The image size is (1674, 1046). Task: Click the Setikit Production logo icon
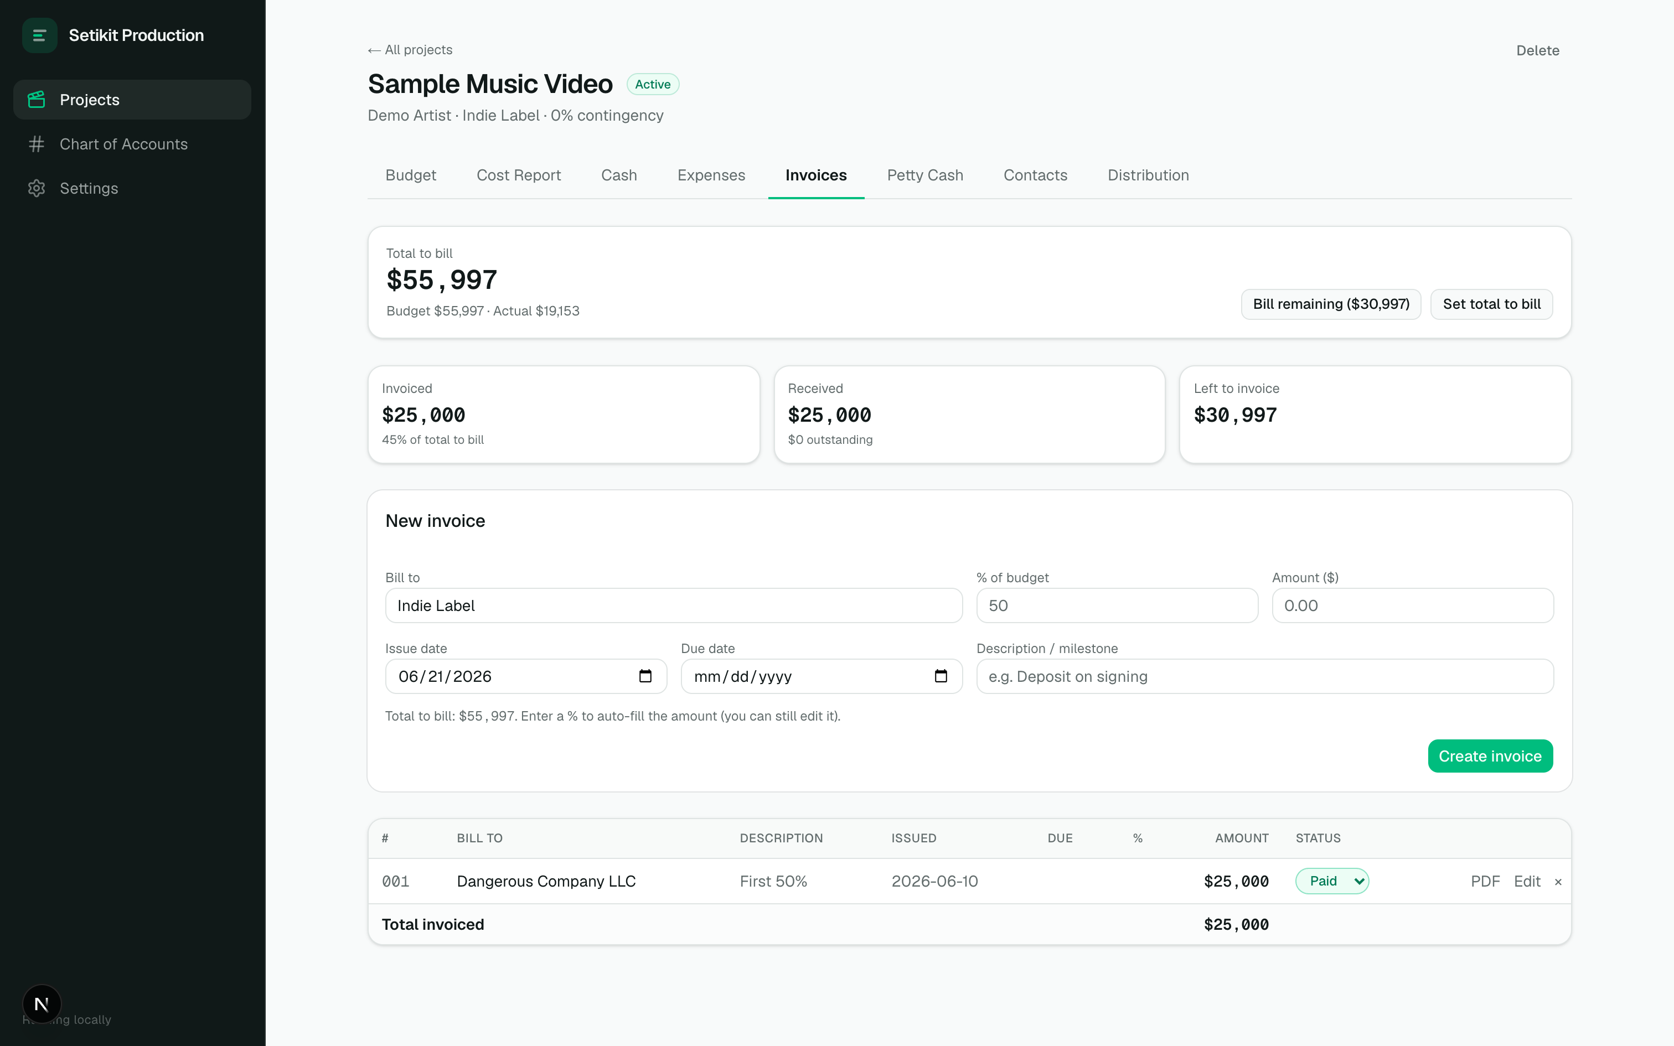pos(39,35)
